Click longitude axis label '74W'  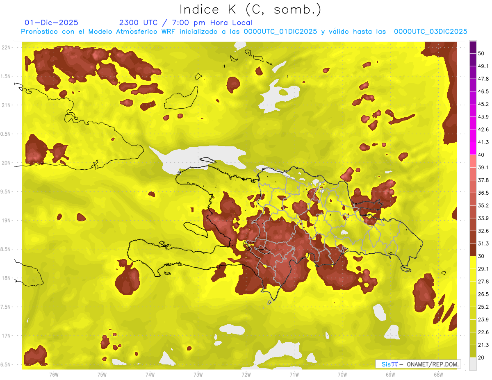(150, 375)
